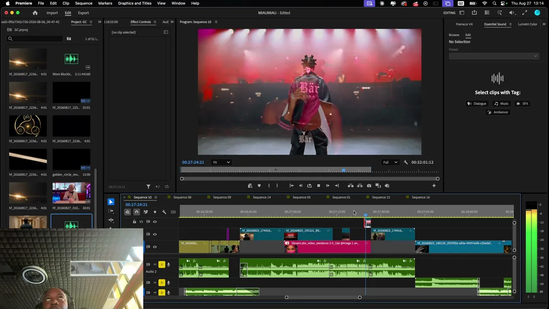Step back one frame in Program Monitor
The width and height of the screenshot is (549, 309).
click(300, 186)
